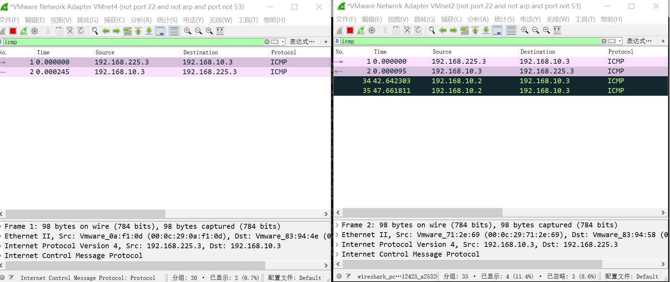The width and height of the screenshot is (670, 282).
Task: Go back arrow in VMnet2 window toolbar
Action: tap(442, 30)
